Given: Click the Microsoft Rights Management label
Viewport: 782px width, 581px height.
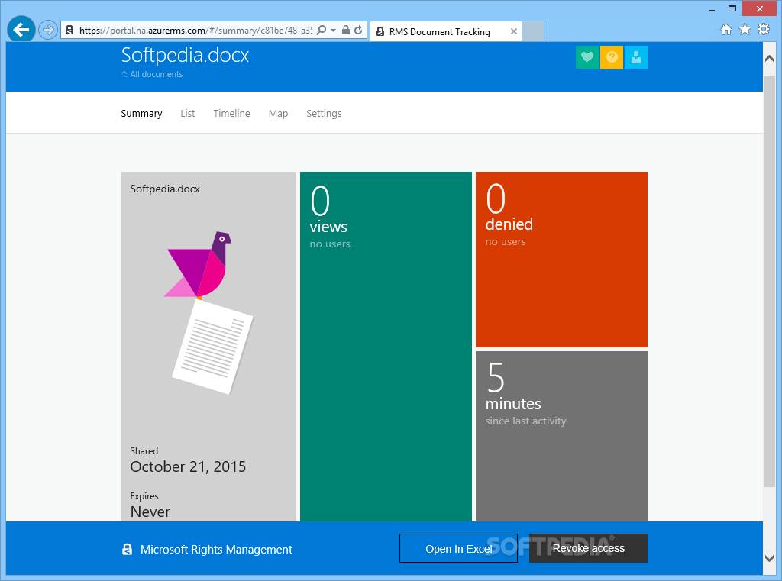Looking at the screenshot, I should [216, 550].
